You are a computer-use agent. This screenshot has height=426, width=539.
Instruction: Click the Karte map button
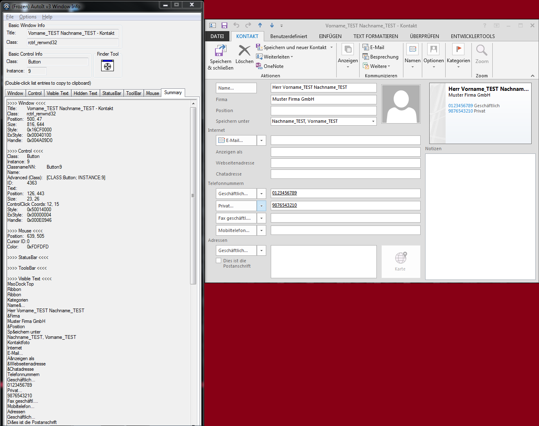(x=401, y=261)
